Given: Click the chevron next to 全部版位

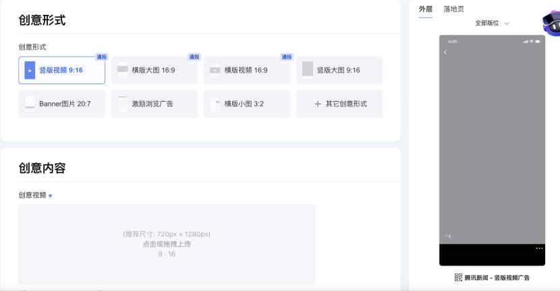Looking at the screenshot, I should (507, 23).
